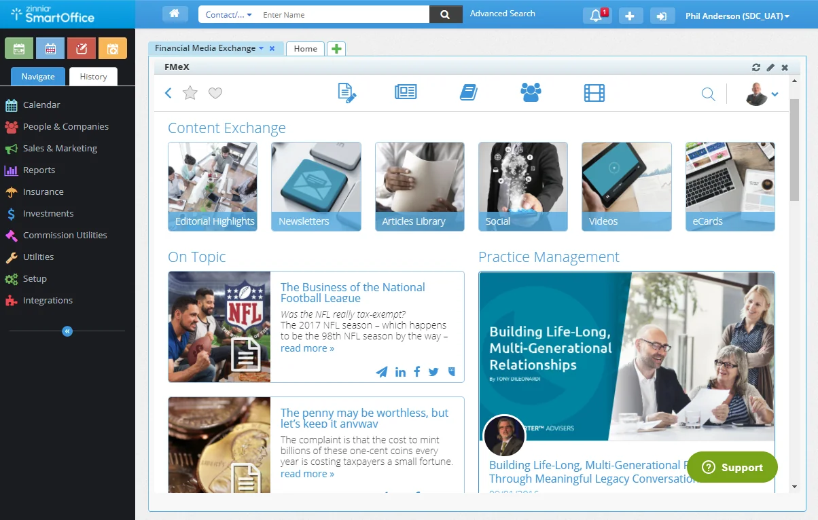Viewport: 818px width, 520px height.
Task: Share NFL article on LinkedIn
Action: pyautogui.click(x=400, y=372)
